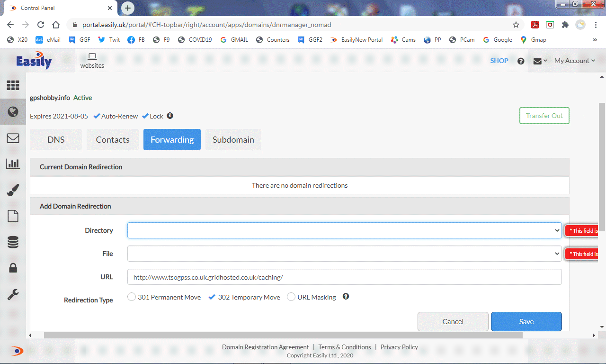Click the Save button
Screen dimensions: 606x364
526,321
